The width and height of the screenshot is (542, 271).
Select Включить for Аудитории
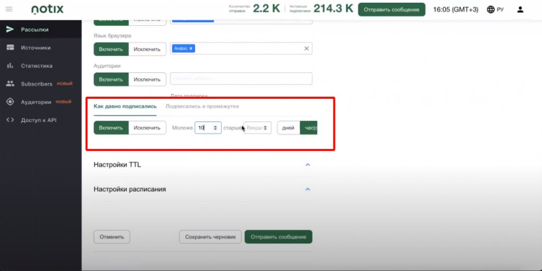111,79
